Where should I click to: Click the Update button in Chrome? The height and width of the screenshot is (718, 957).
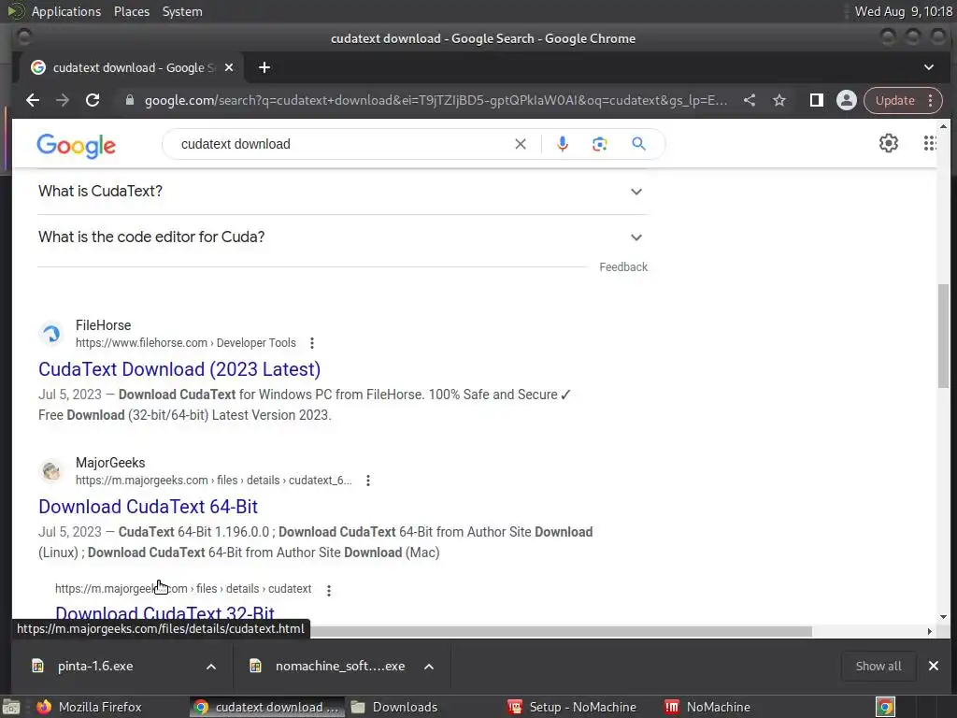point(894,101)
